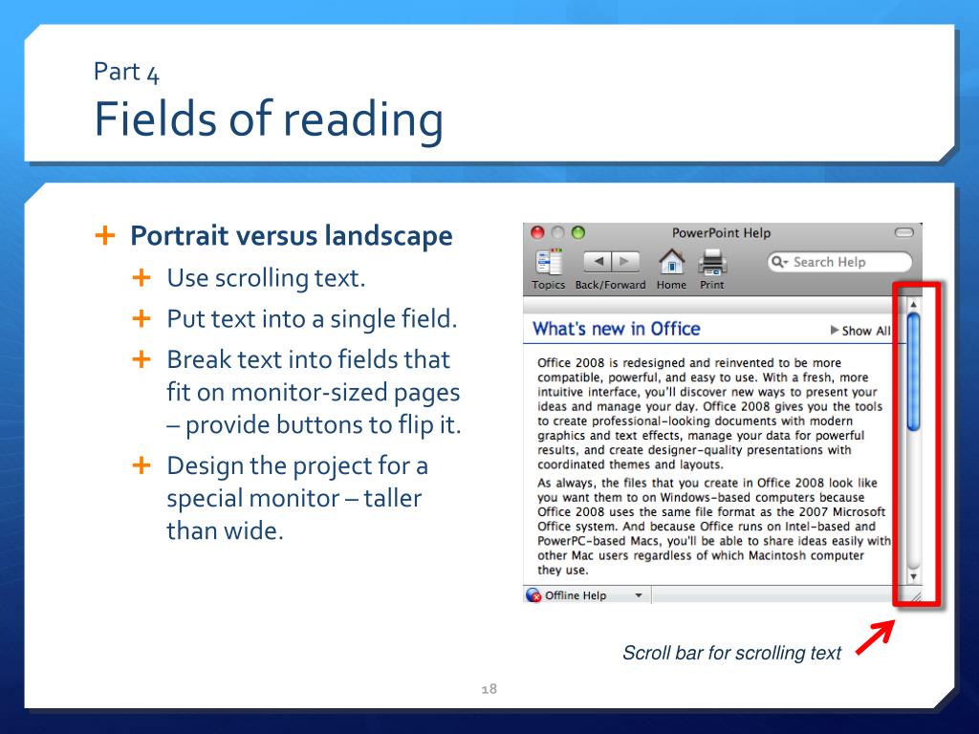The height and width of the screenshot is (734, 979).
Task: Click the Offline Help status icon
Action: click(x=533, y=595)
